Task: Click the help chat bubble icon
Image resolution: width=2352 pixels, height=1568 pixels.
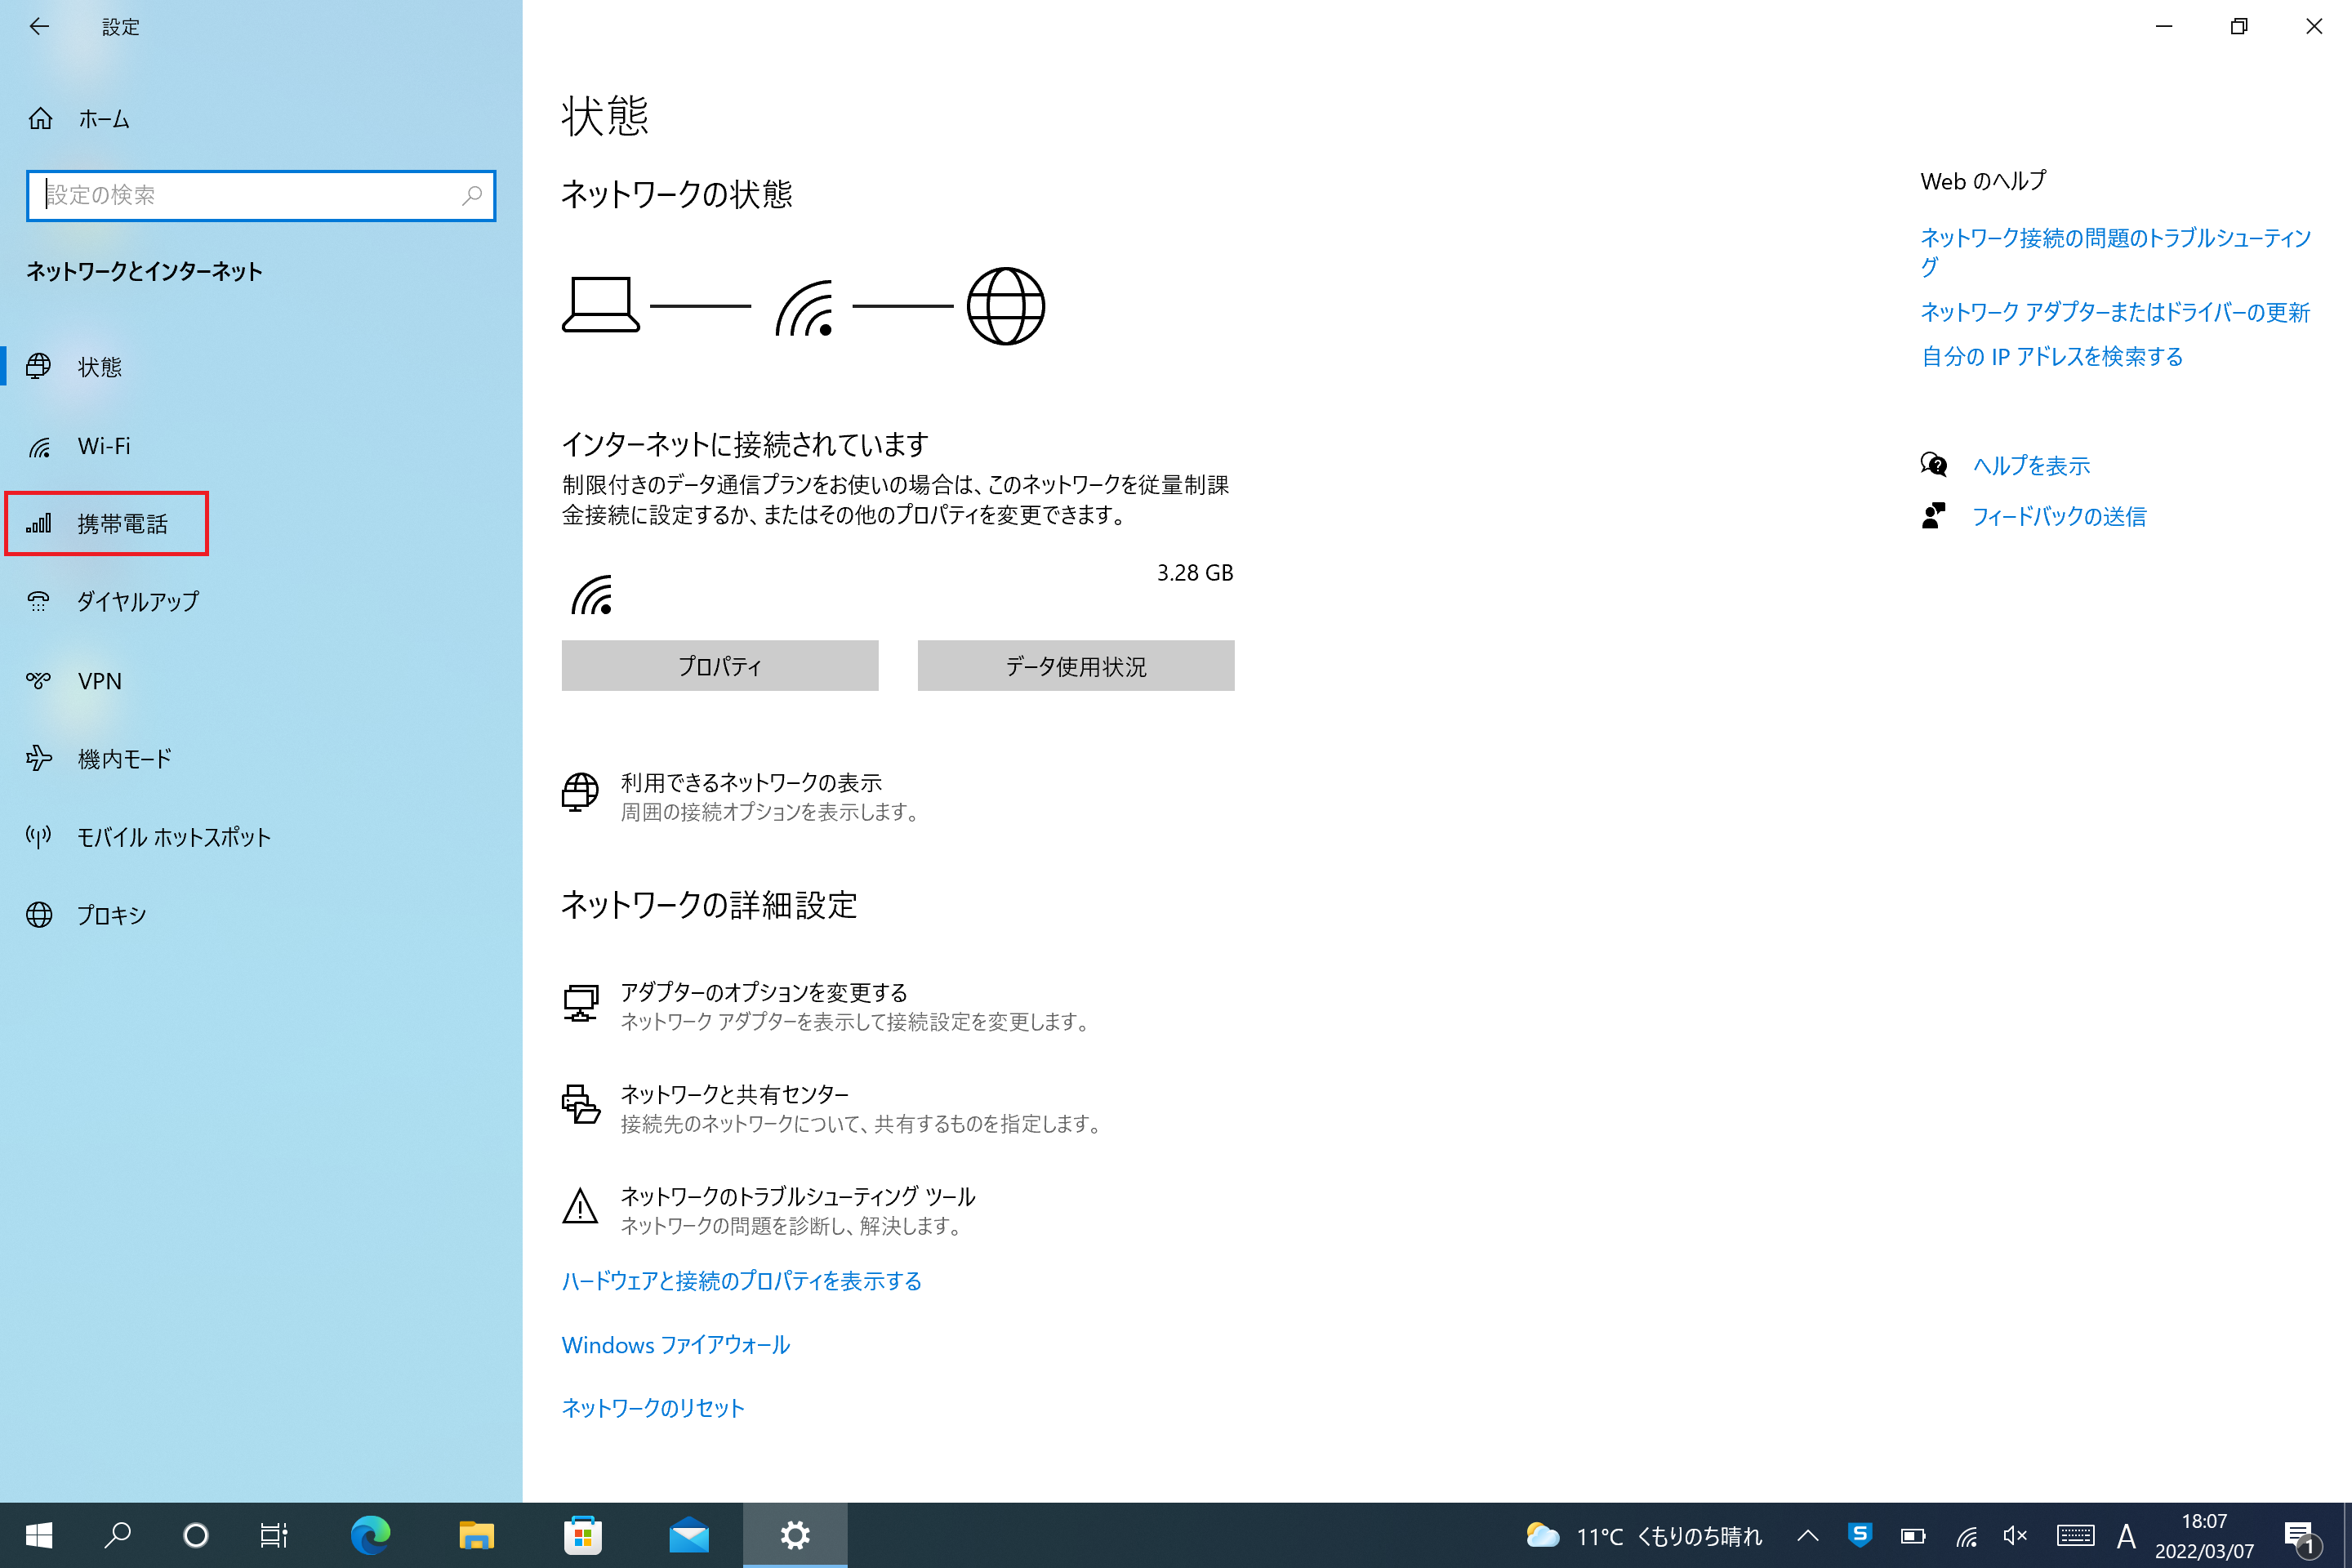Action: pyautogui.click(x=1934, y=465)
